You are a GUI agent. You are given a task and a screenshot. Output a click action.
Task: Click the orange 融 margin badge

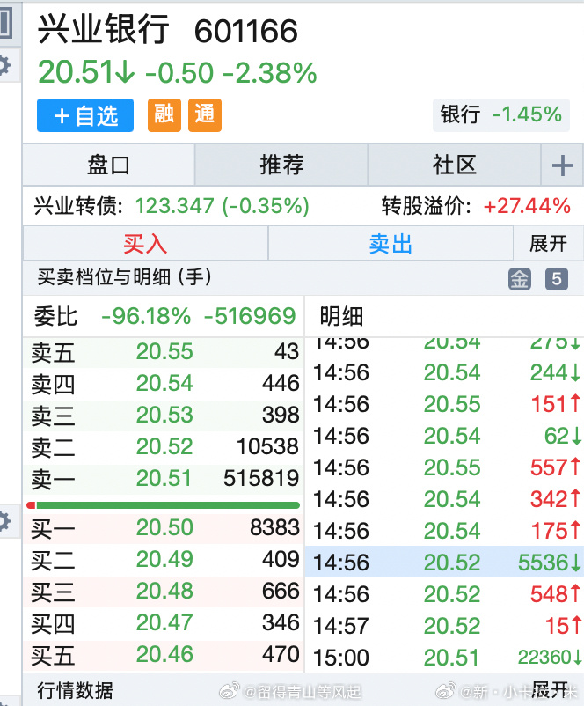[x=164, y=115]
